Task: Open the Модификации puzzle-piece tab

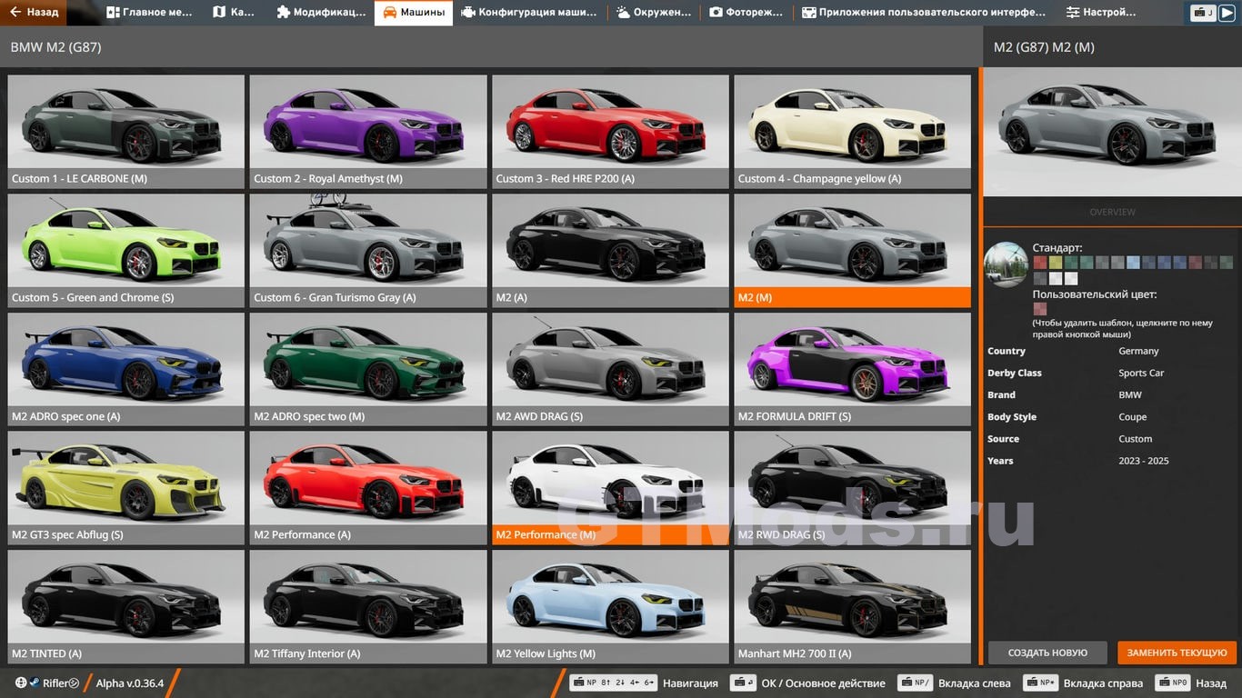Action: (x=321, y=13)
